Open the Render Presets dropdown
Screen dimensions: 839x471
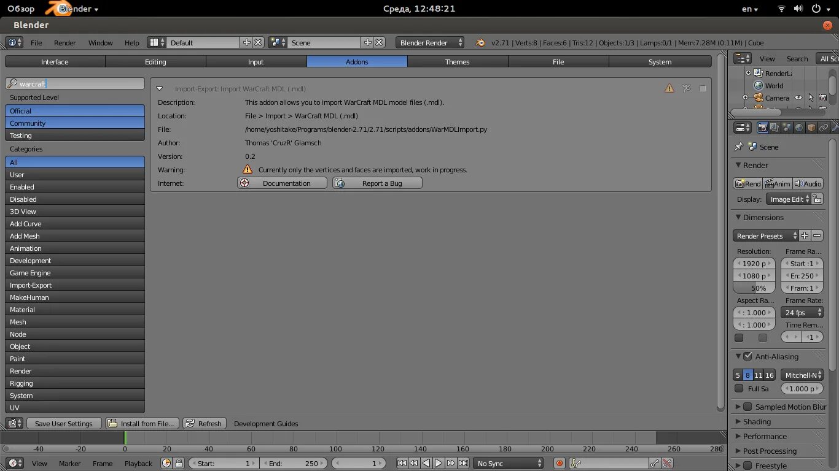click(766, 235)
